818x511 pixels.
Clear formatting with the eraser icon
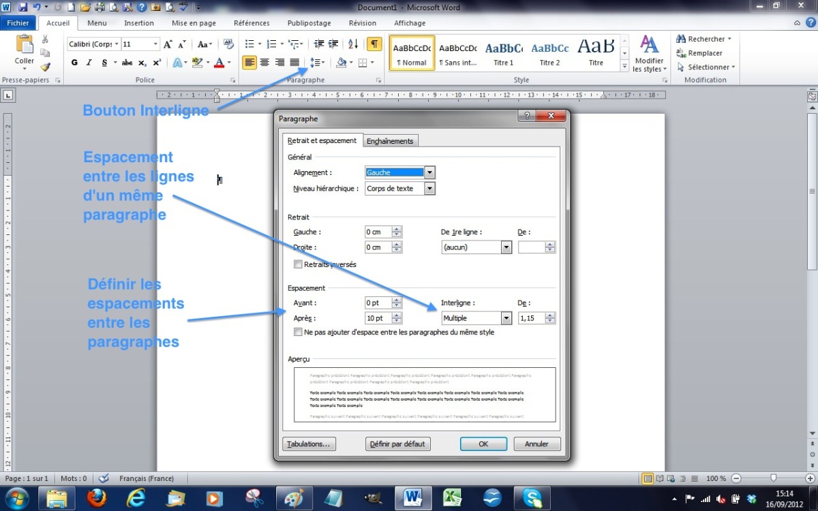(x=229, y=44)
